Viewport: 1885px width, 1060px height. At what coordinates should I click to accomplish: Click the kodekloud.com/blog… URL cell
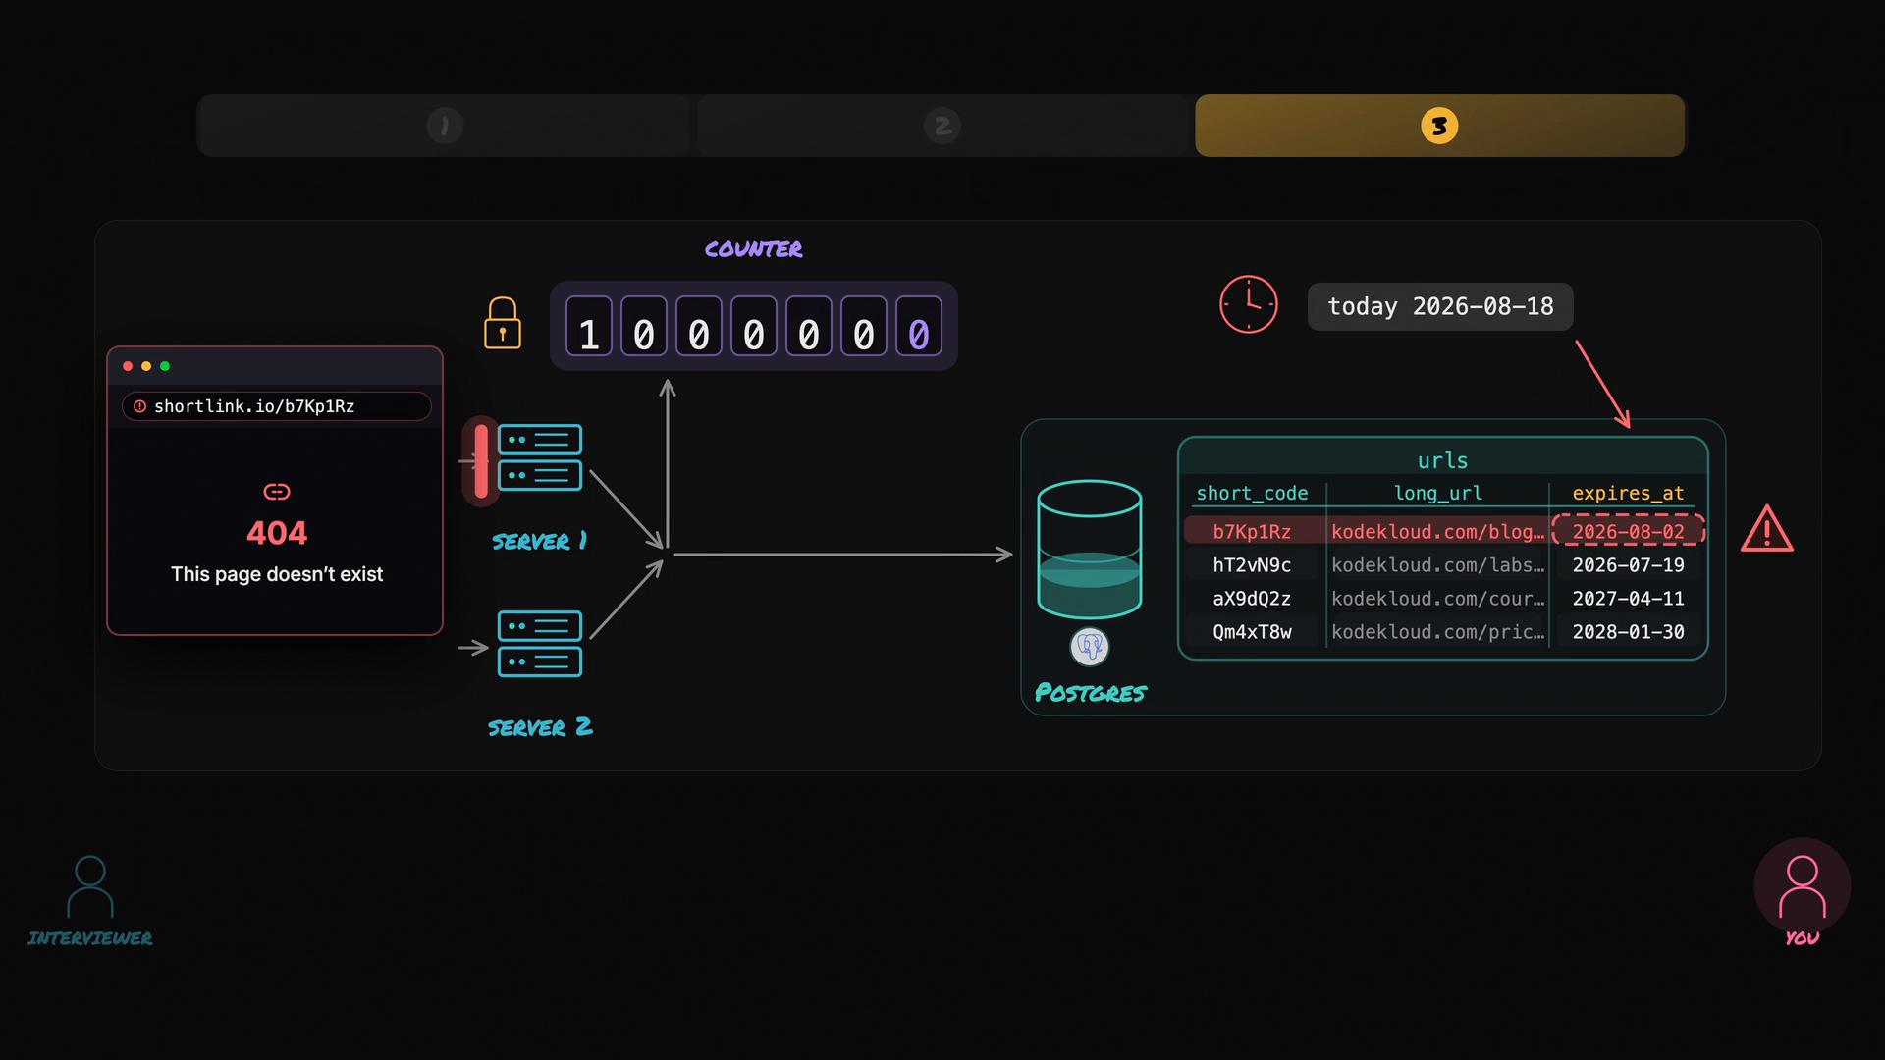pos(1437,531)
